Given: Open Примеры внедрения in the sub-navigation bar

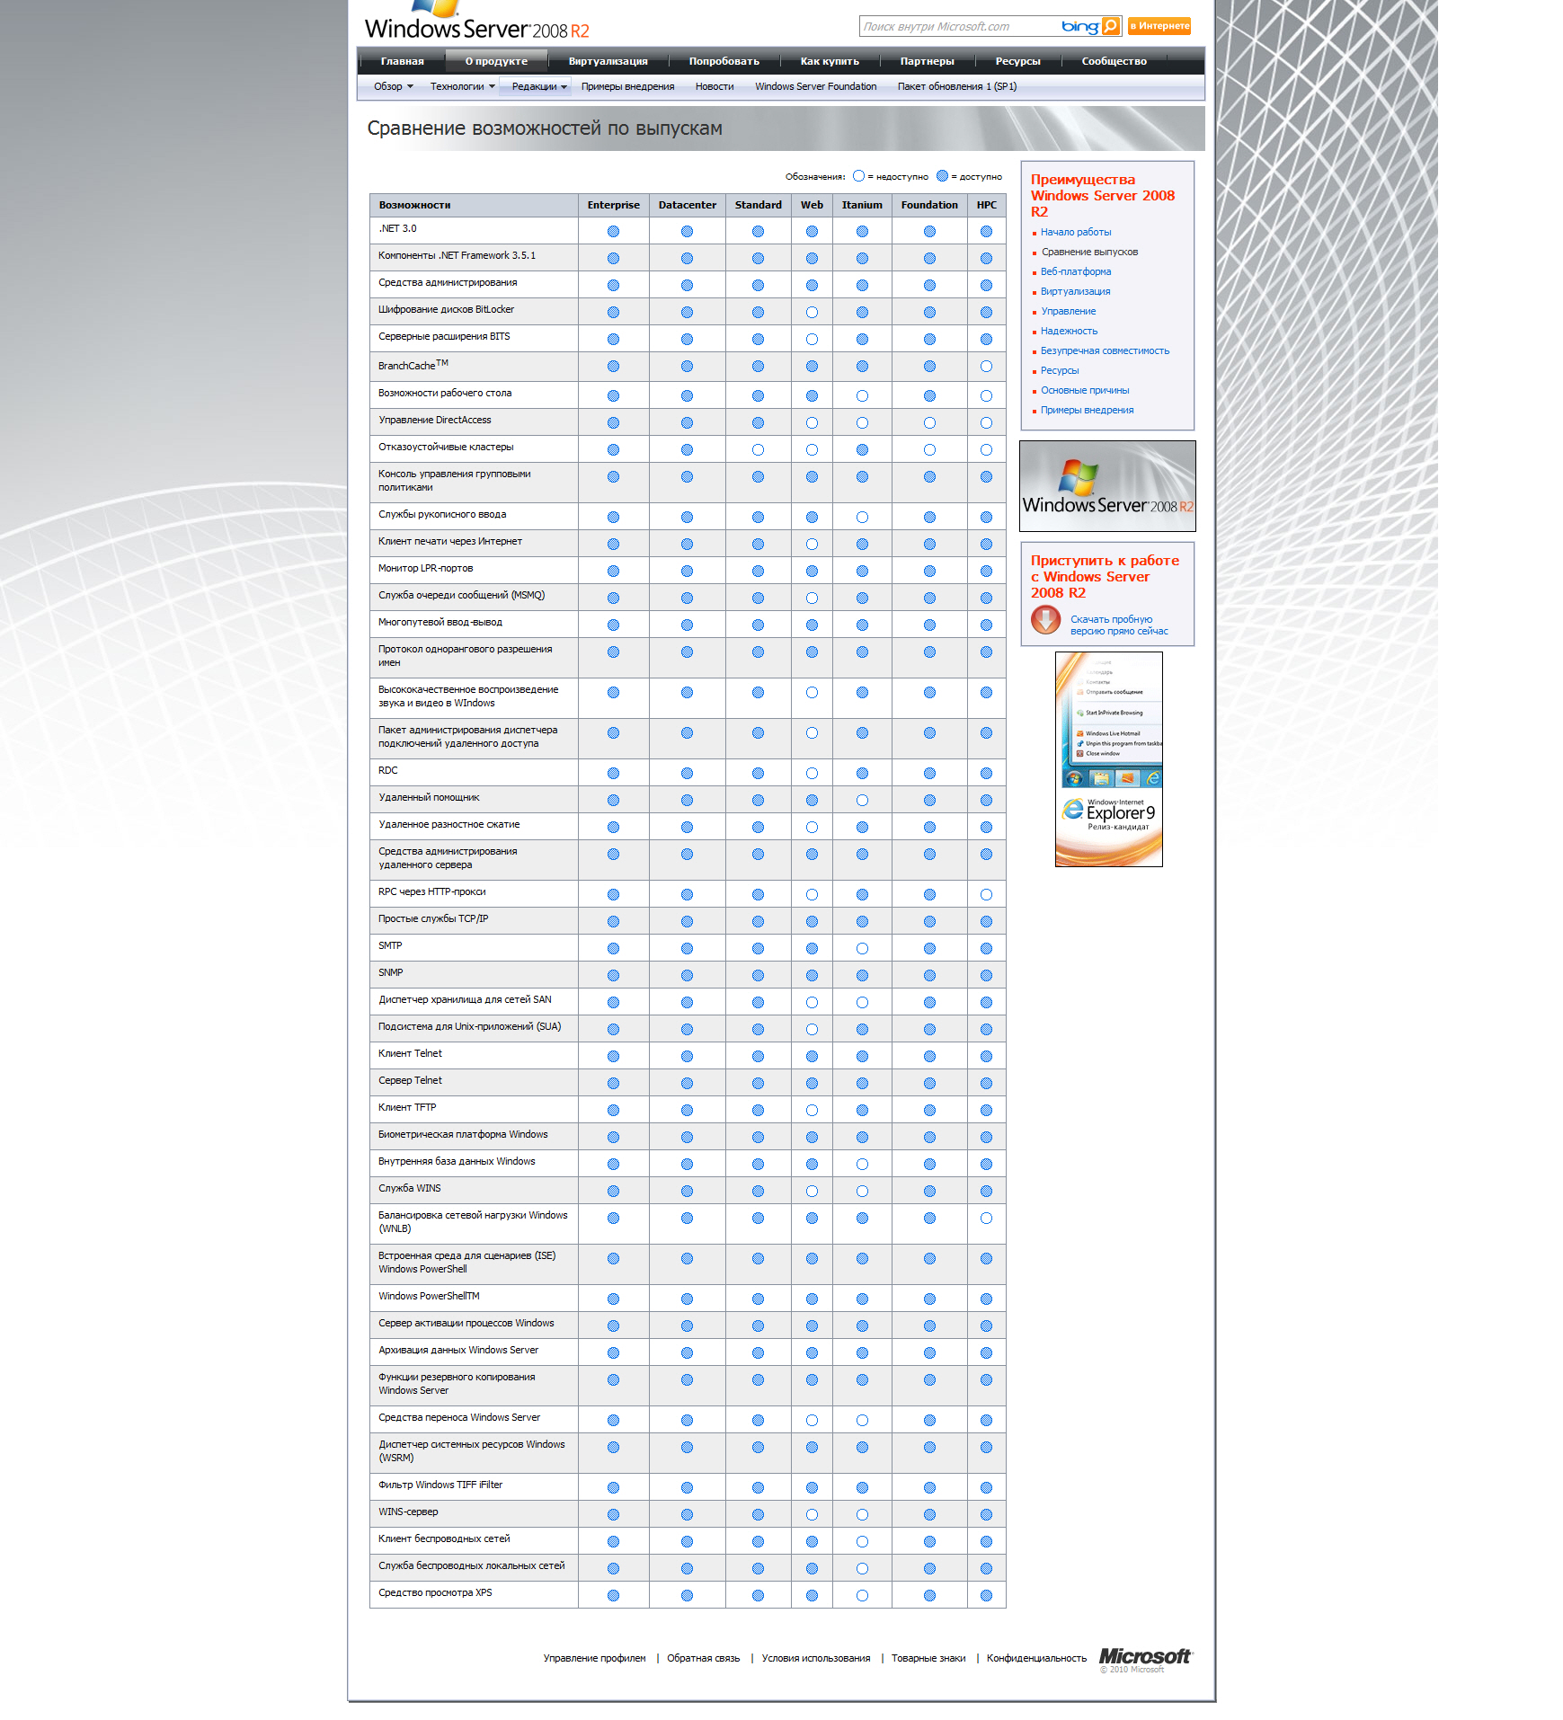Looking at the screenshot, I should pos(627,86).
